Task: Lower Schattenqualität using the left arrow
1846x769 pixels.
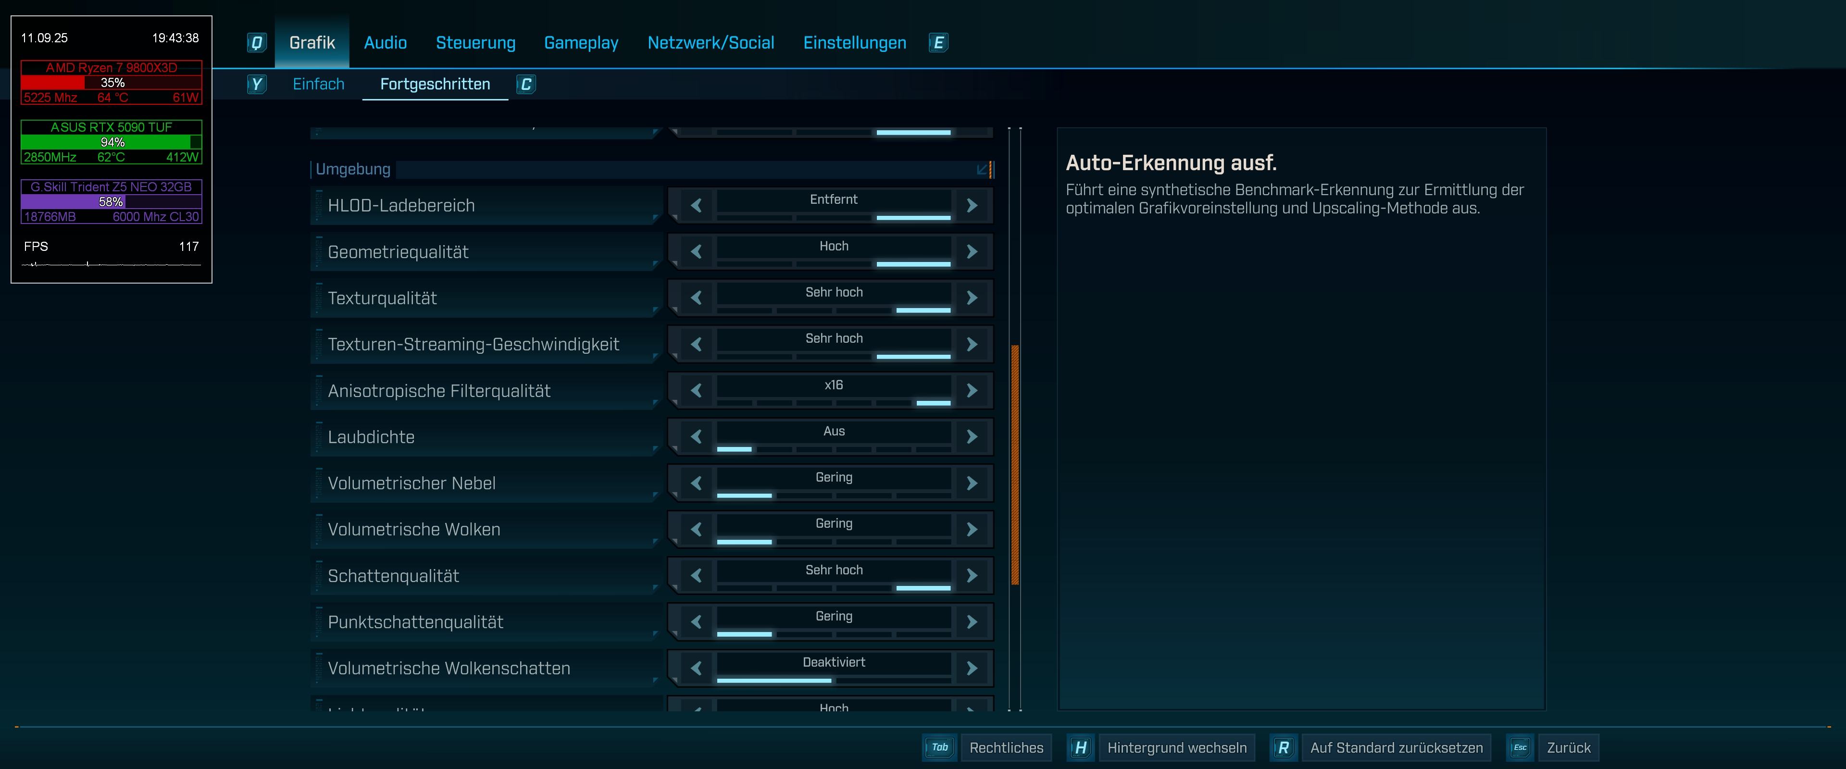Action: pos(696,575)
